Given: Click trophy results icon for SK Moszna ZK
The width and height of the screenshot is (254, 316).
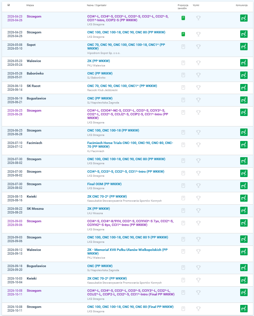Looking at the screenshot, I should (x=198, y=210).
